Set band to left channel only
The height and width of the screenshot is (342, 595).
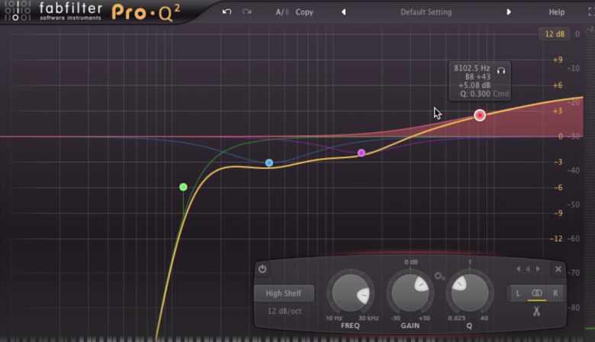click(x=518, y=293)
